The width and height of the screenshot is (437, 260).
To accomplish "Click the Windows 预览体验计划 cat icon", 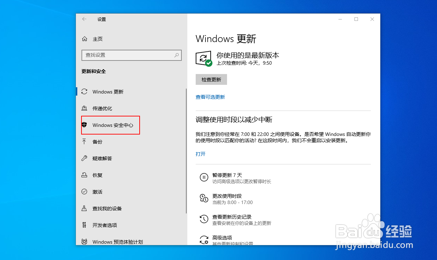I will pos(84,241).
